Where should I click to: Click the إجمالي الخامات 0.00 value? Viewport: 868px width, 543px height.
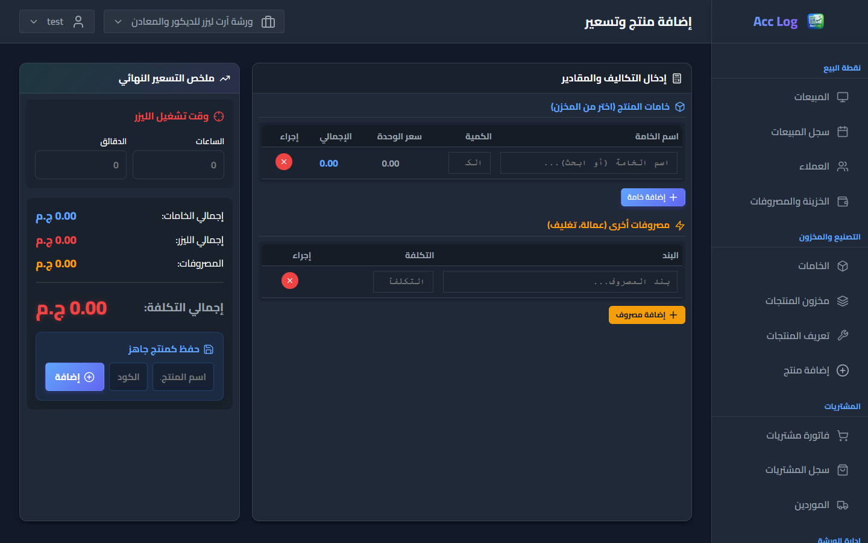tap(56, 217)
